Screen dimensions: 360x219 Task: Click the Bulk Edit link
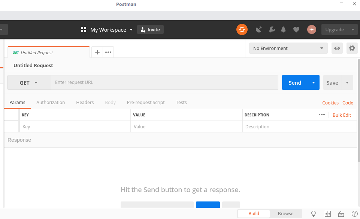point(342,115)
